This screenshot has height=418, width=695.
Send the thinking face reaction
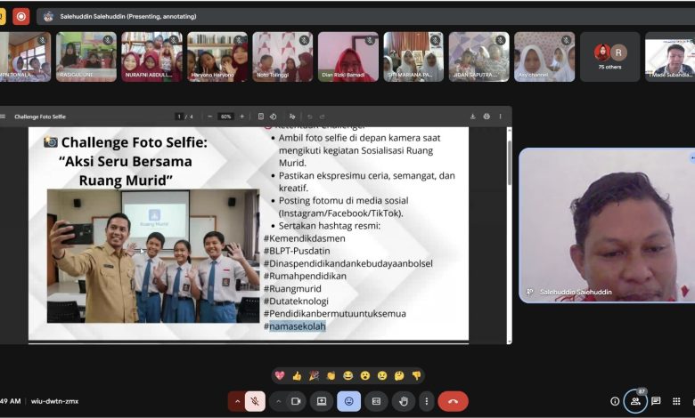[399, 375]
